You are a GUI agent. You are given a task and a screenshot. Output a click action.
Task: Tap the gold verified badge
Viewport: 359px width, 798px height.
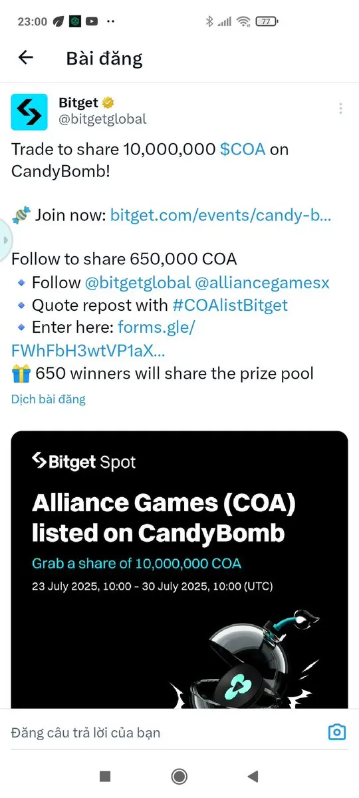pos(108,102)
